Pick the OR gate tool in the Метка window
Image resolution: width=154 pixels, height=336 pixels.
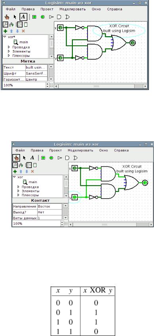tap(68, 17)
